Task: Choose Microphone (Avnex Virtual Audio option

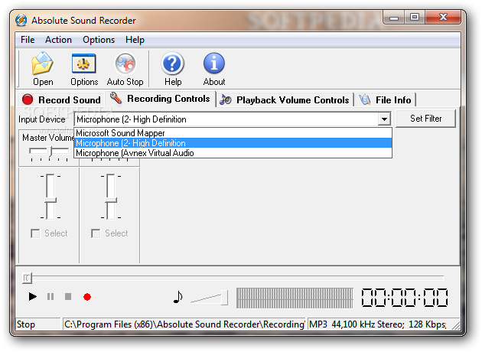Action: tap(233, 153)
